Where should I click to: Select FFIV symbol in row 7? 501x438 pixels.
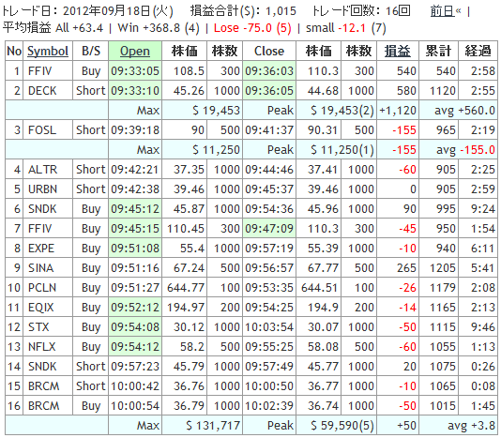click(40, 229)
